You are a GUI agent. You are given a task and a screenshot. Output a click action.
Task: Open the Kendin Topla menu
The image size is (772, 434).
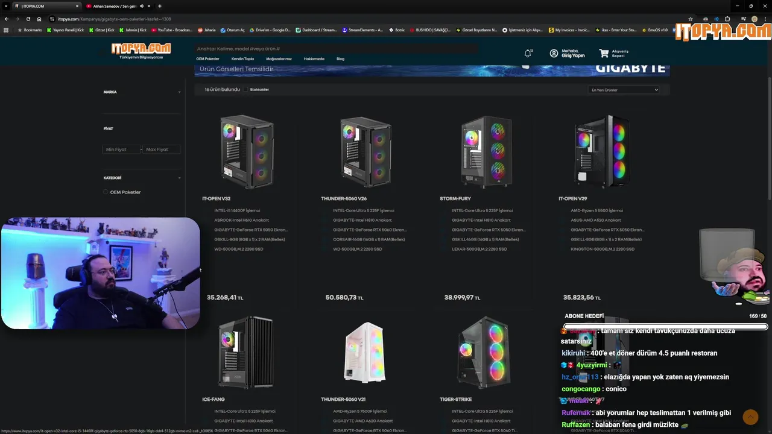pos(242,59)
